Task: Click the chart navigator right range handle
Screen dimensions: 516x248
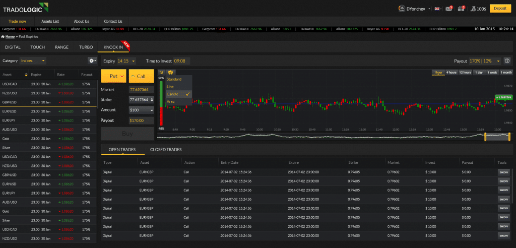Action: tap(509, 136)
